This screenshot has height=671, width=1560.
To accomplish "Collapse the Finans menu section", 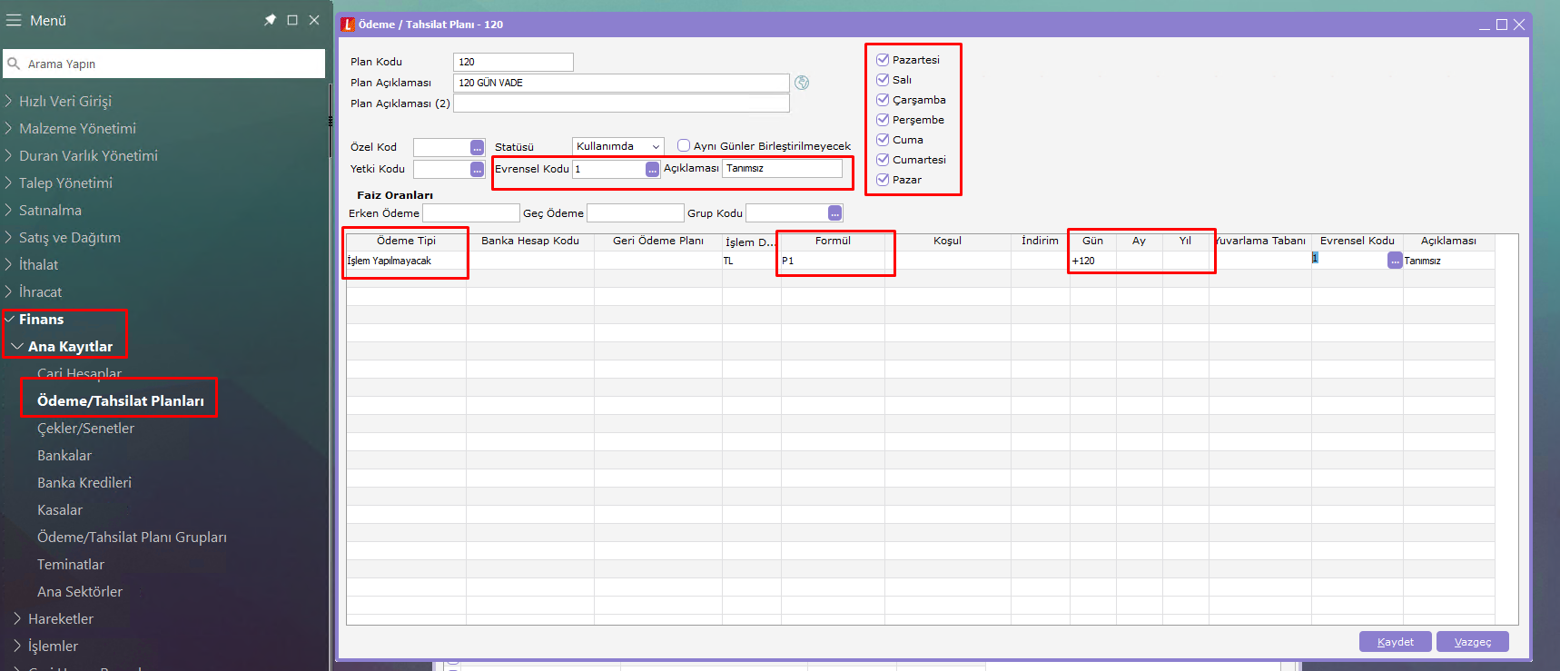I will pyautogui.click(x=9, y=319).
